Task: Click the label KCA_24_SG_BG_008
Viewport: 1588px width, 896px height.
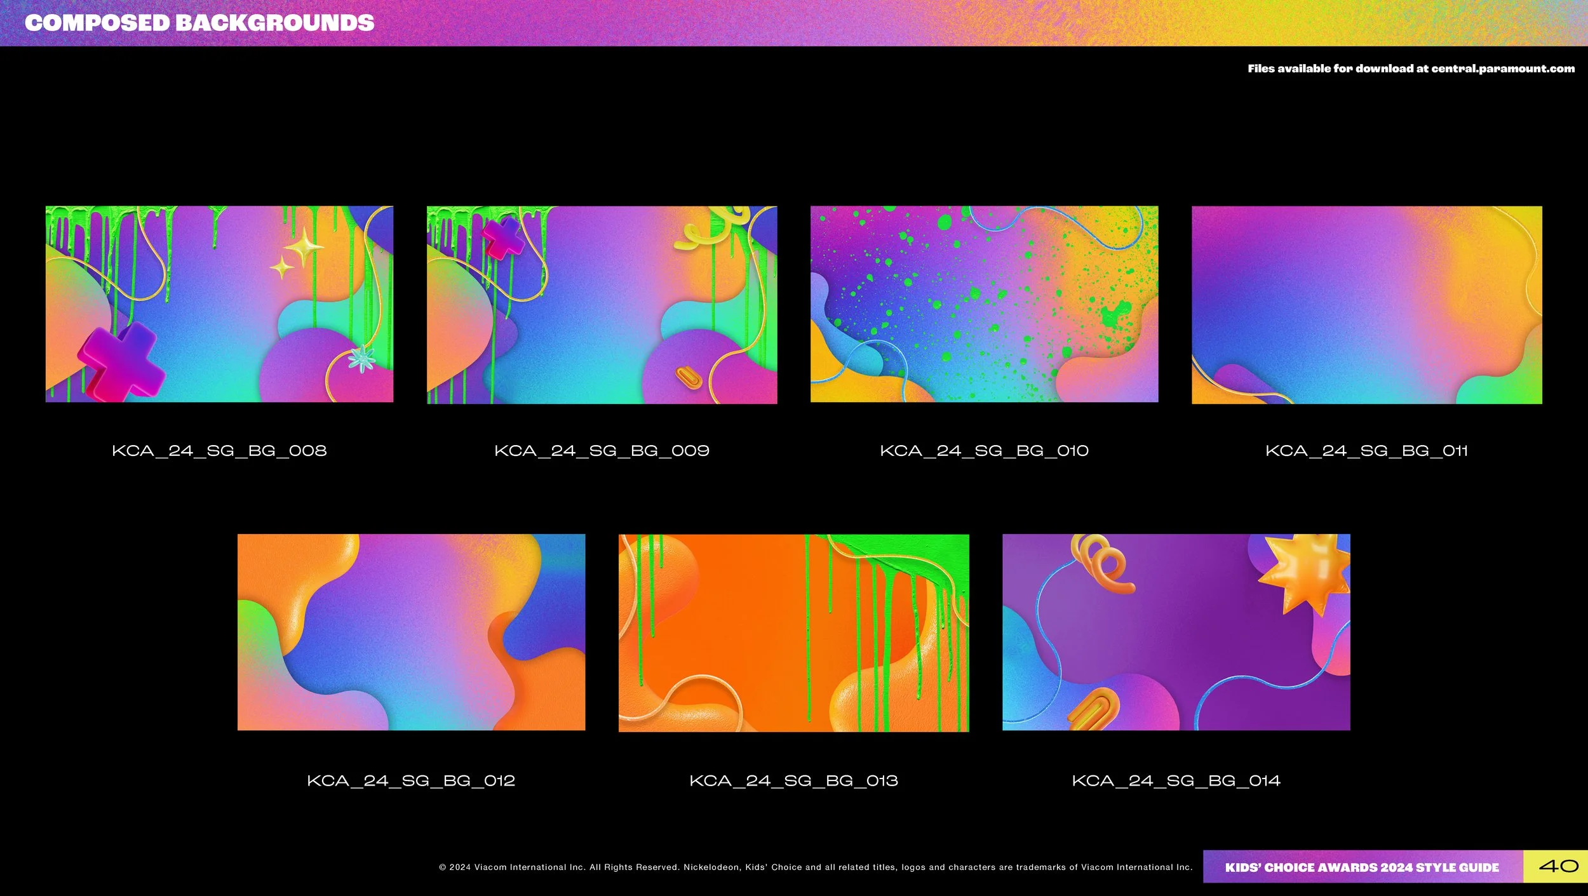Action: tap(219, 451)
